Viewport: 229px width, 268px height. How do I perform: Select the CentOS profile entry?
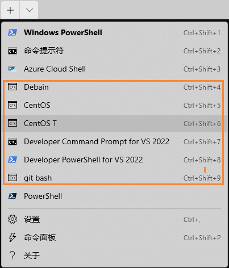114,105
